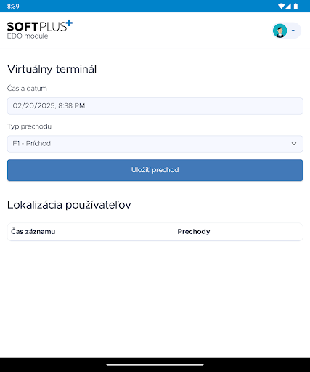The image size is (310, 372).
Task: Sort by Prechody column header
Action: [194, 232]
